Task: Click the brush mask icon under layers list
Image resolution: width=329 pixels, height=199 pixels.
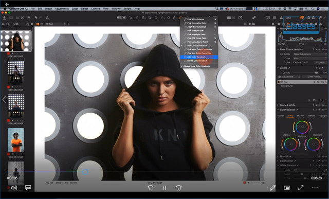Action: click(314, 100)
